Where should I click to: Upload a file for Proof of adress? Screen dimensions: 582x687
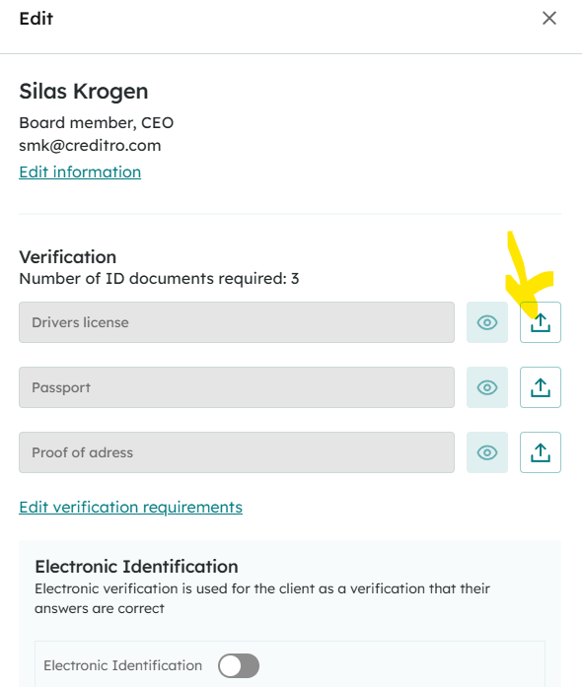pos(541,452)
